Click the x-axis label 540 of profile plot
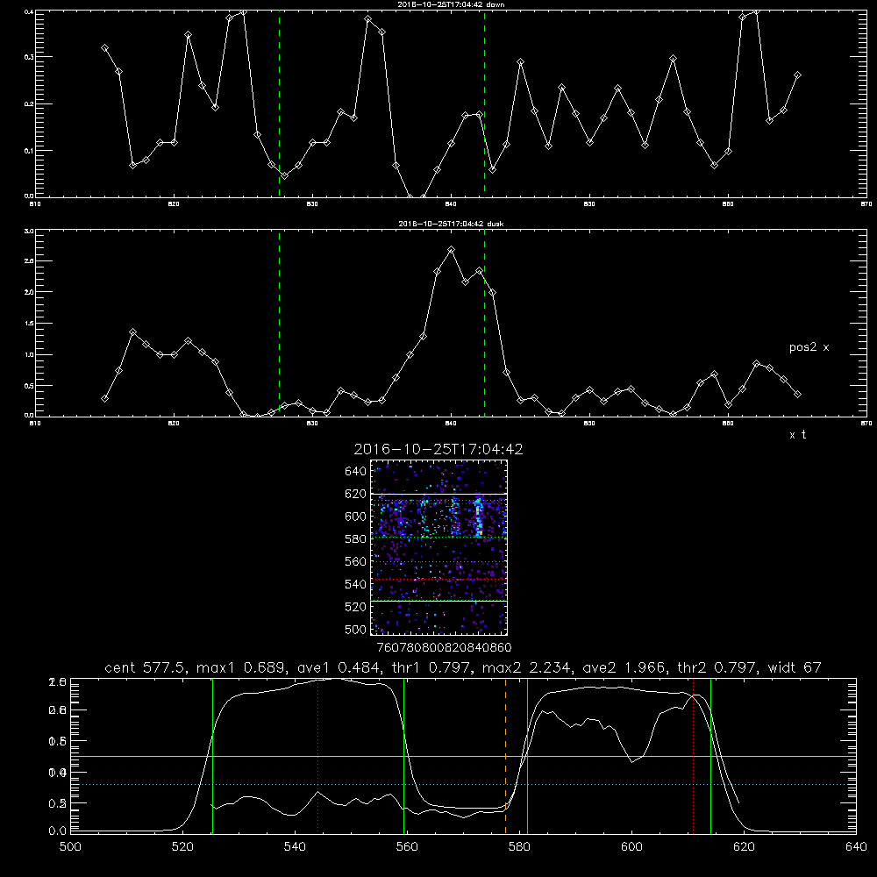This screenshot has width=877, height=877. [295, 847]
